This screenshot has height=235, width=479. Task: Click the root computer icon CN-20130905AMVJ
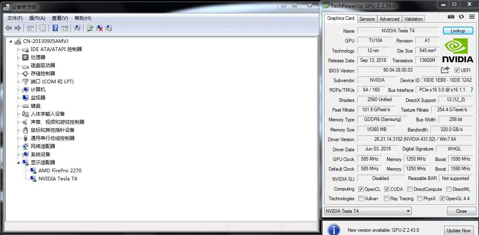[18, 41]
